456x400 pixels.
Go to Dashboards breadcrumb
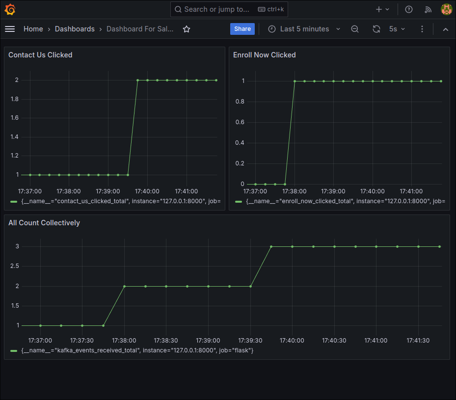click(75, 29)
